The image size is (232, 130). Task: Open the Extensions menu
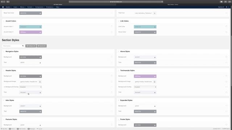pyautogui.click(x=50, y=7)
